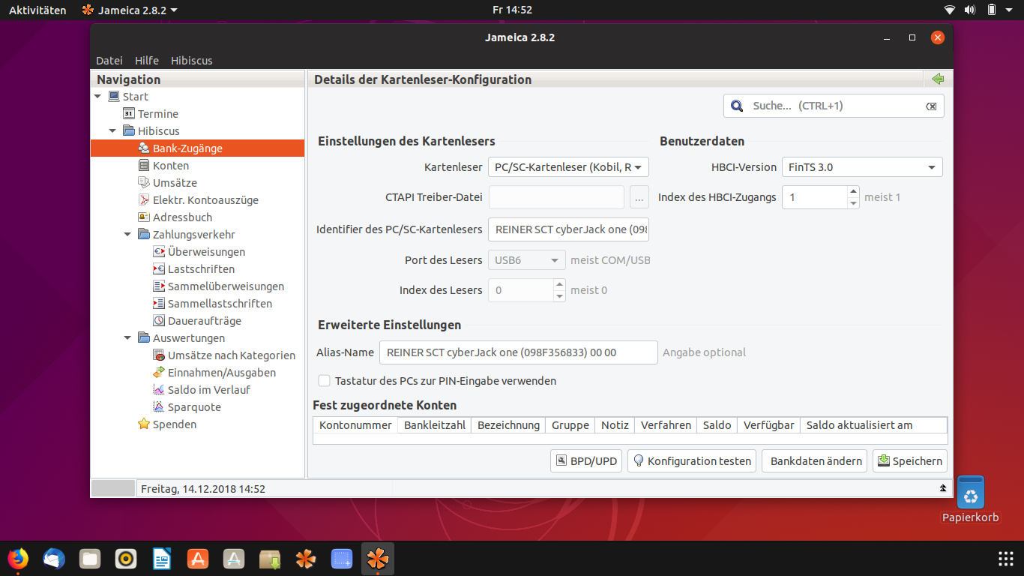The width and height of the screenshot is (1024, 576).
Task: Open the HBCI-Version dropdown
Action: [862, 167]
